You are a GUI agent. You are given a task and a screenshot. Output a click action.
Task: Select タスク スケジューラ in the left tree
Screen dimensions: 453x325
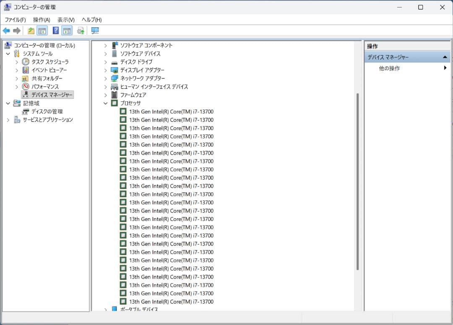(x=50, y=62)
